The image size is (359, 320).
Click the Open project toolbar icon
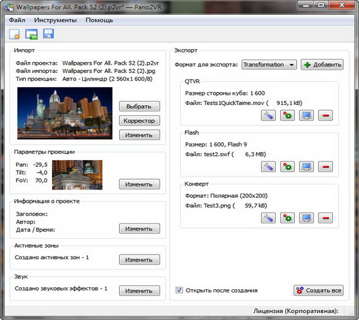tap(31, 35)
